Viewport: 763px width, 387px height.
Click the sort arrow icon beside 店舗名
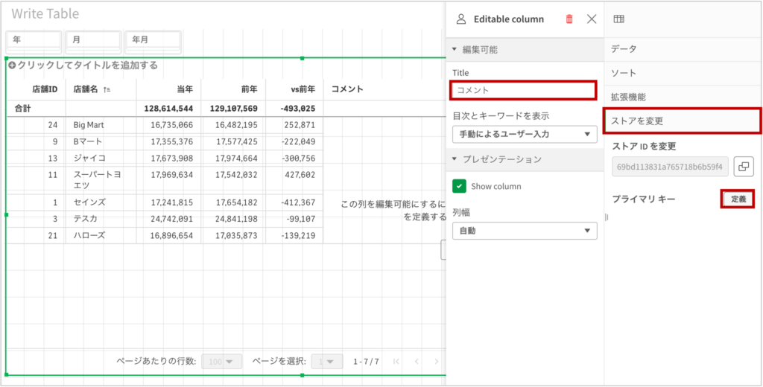(107, 89)
